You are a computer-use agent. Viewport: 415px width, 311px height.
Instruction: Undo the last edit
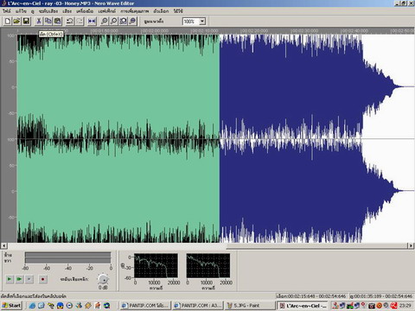coord(70,21)
